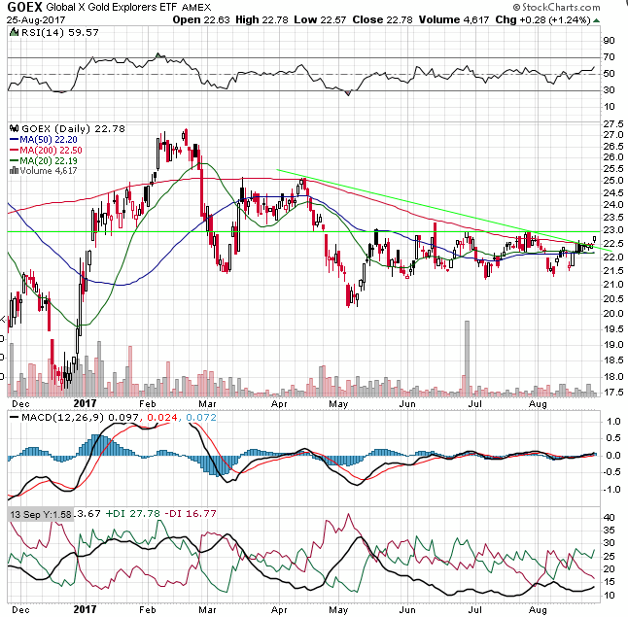This screenshot has height=617, width=628.
Task: Click the black MACD legend line marker
Action: (14, 419)
